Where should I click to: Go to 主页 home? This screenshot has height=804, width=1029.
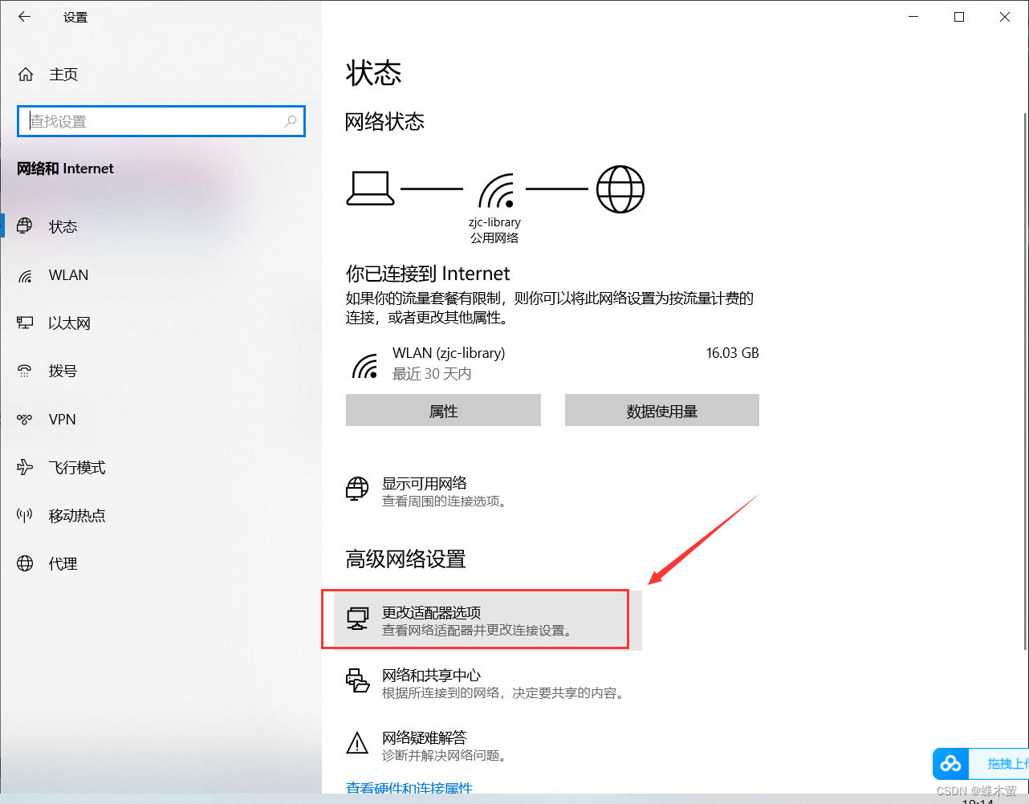tap(161, 75)
